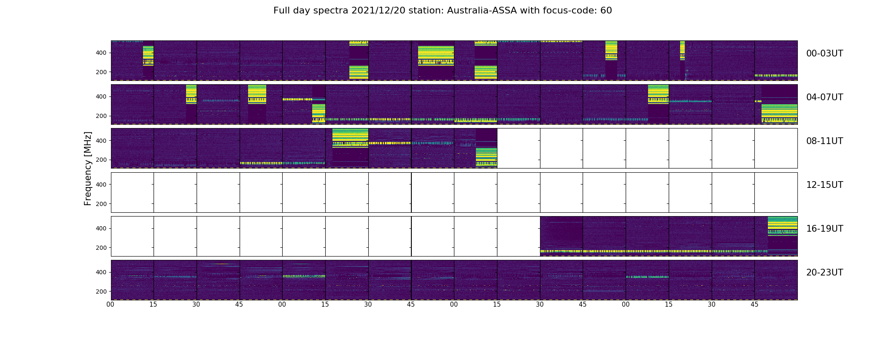Click the 200 tick label of the 12-15UT row
Screen dimensions: 886x337
101,204
